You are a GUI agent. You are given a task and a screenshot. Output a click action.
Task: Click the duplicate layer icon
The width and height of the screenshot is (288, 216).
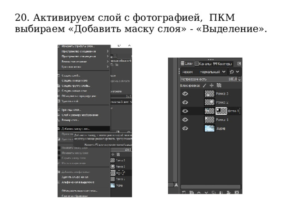[x=214, y=192]
